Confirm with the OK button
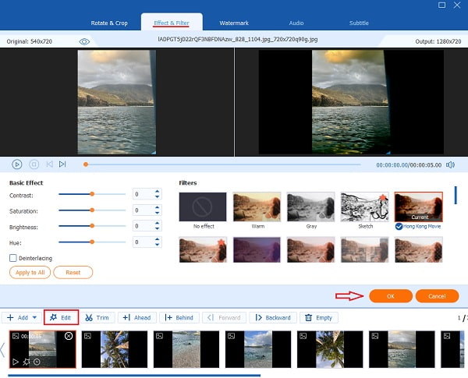Screen dimensions: 468x378 click(391, 296)
